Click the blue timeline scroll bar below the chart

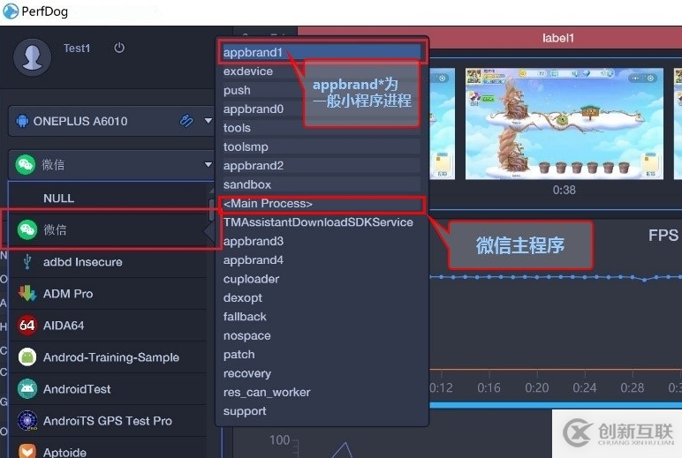click(x=556, y=405)
